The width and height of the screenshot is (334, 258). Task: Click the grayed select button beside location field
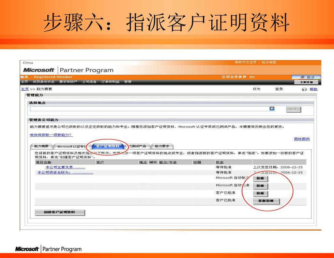tap(293, 109)
